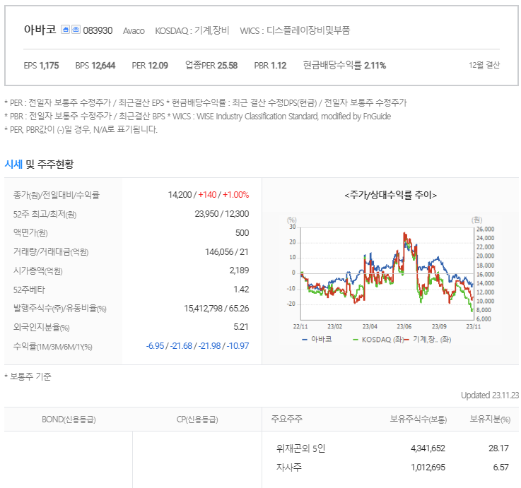Select the stock code 083930
This screenshot has height=488, width=521.
click(98, 30)
